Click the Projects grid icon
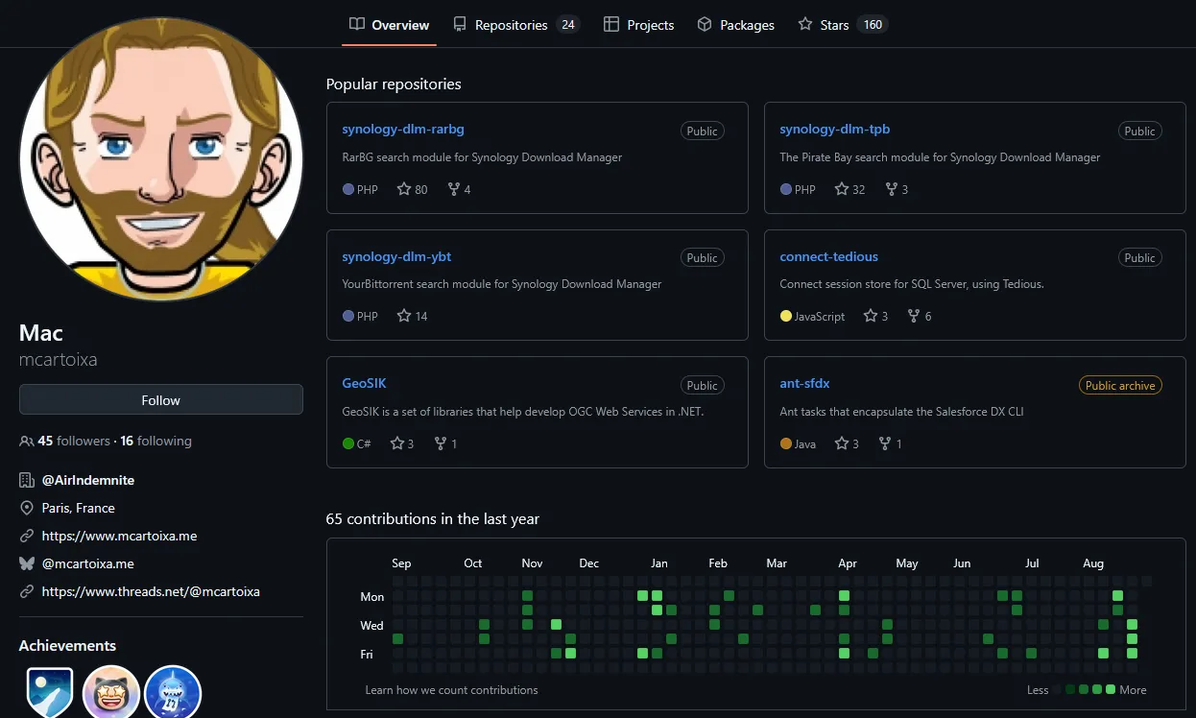The image size is (1196, 718). 610,24
